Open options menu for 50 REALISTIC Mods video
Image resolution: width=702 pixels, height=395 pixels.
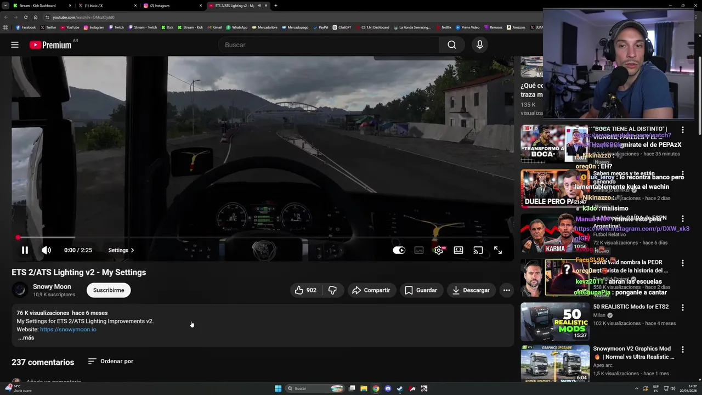tap(683, 308)
